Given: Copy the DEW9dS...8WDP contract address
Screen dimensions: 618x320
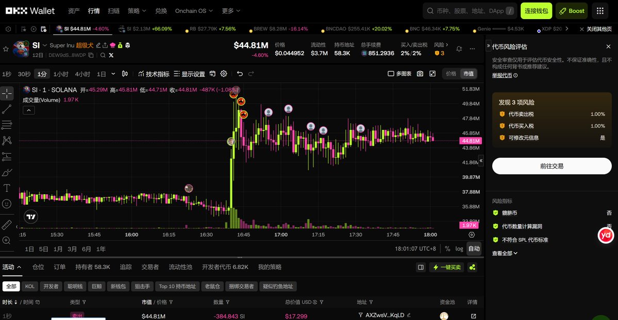Looking at the screenshot, I should 91,55.
